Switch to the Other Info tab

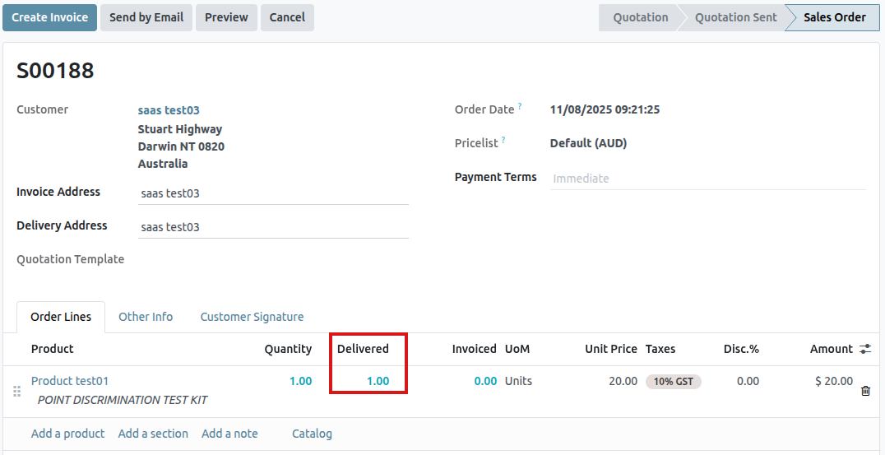tap(146, 317)
